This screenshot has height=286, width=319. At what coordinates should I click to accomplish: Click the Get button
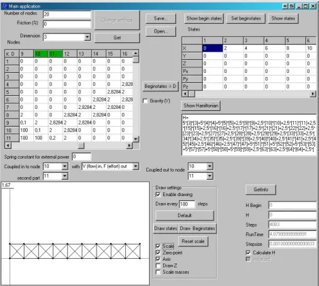tap(117, 37)
